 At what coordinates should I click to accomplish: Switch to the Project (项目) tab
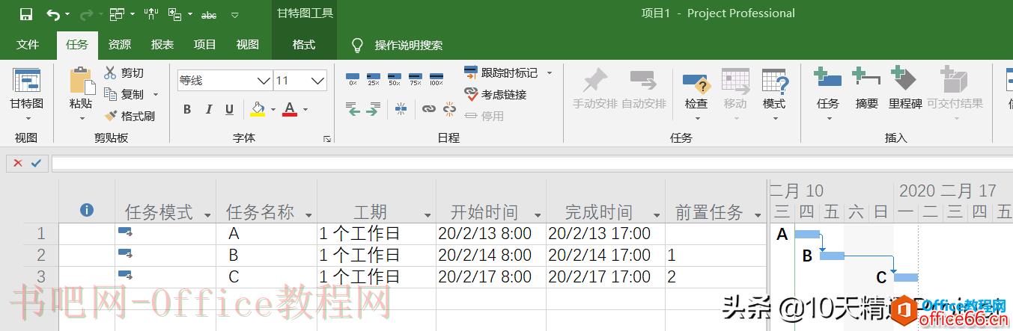[x=205, y=45]
